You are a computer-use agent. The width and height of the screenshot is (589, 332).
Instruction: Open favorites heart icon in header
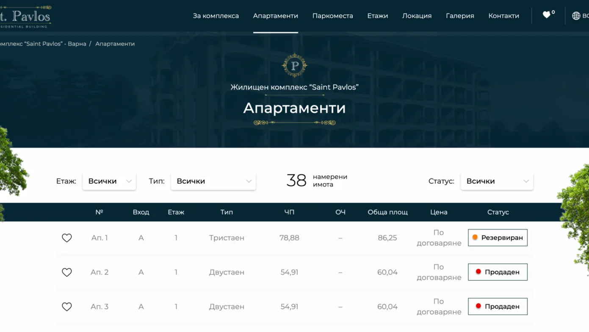tap(547, 15)
